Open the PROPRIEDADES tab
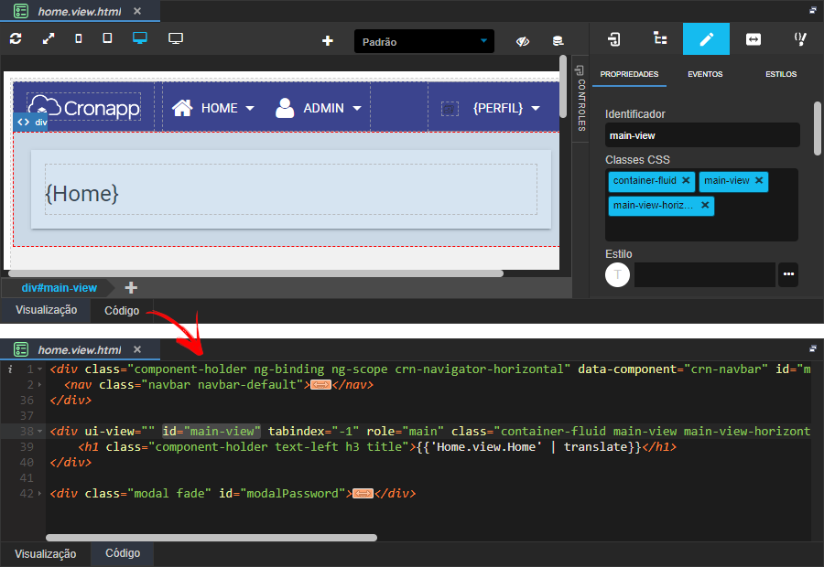The image size is (824, 567). click(x=629, y=74)
